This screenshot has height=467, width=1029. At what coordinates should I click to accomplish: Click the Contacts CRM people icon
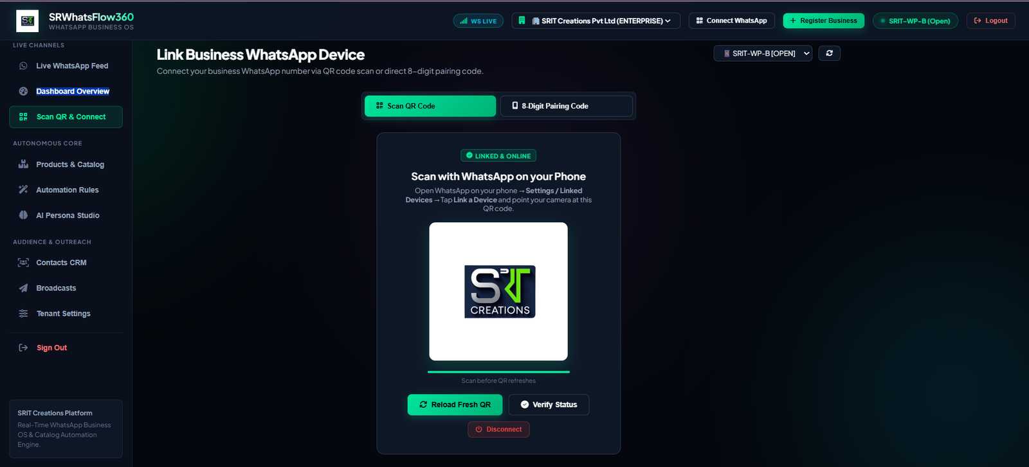point(23,263)
